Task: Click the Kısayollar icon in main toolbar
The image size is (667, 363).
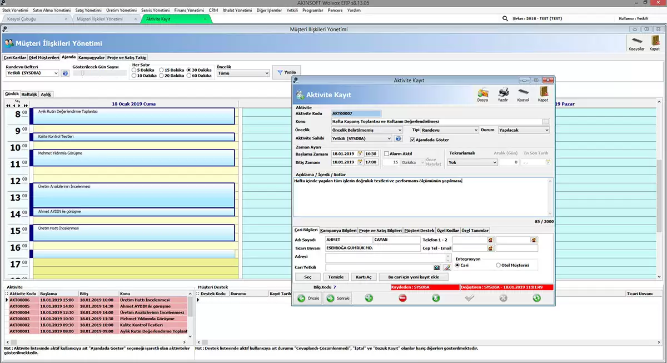Action: (x=636, y=41)
